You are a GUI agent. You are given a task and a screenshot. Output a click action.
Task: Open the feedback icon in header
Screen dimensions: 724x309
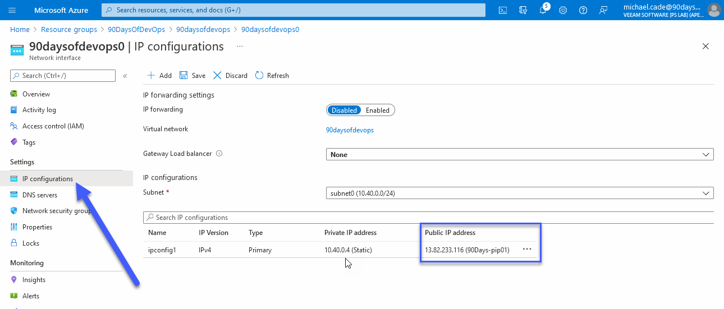point(603,10)
